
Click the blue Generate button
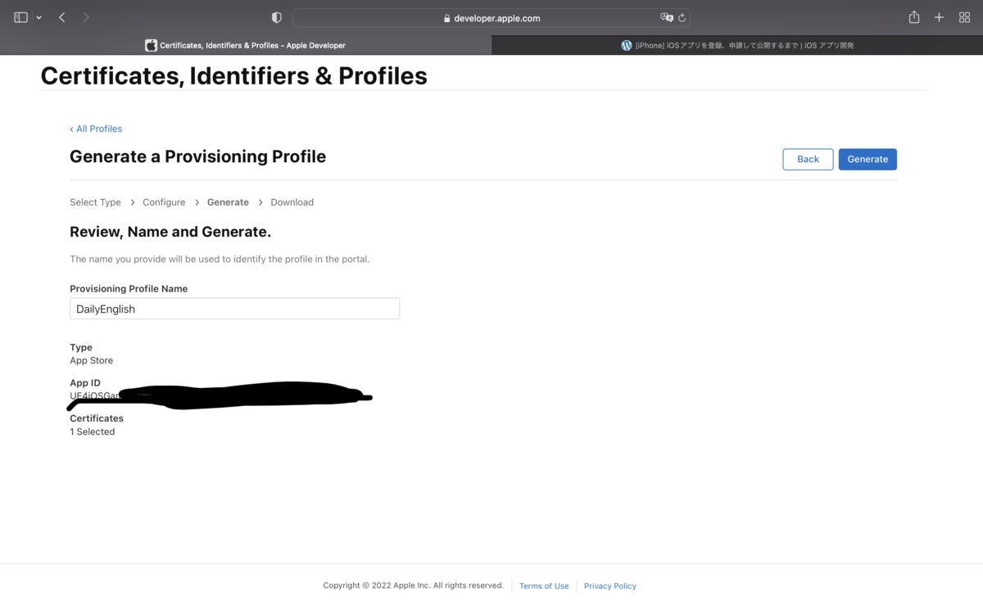point(867,159)
